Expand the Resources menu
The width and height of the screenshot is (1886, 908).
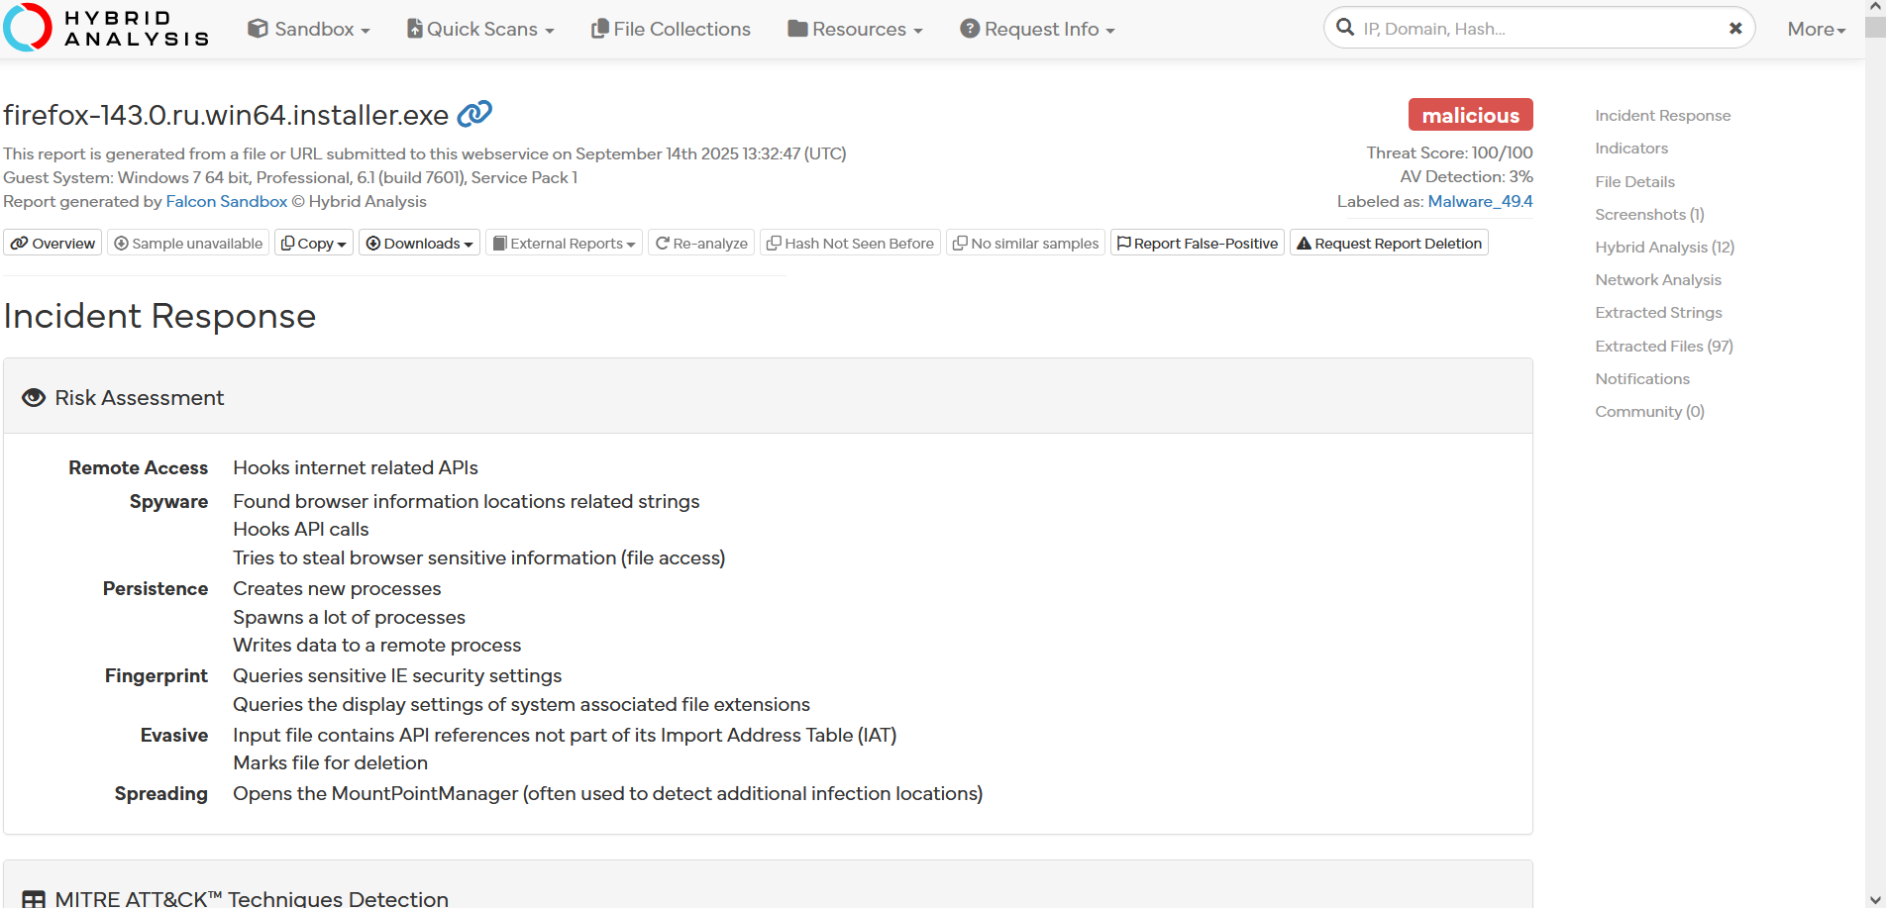pyautogui.click(x=855, y=29)
